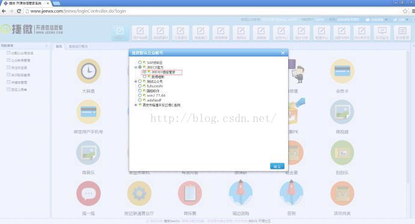Click the main page vertical scrollbar

(x=408, y=117)
